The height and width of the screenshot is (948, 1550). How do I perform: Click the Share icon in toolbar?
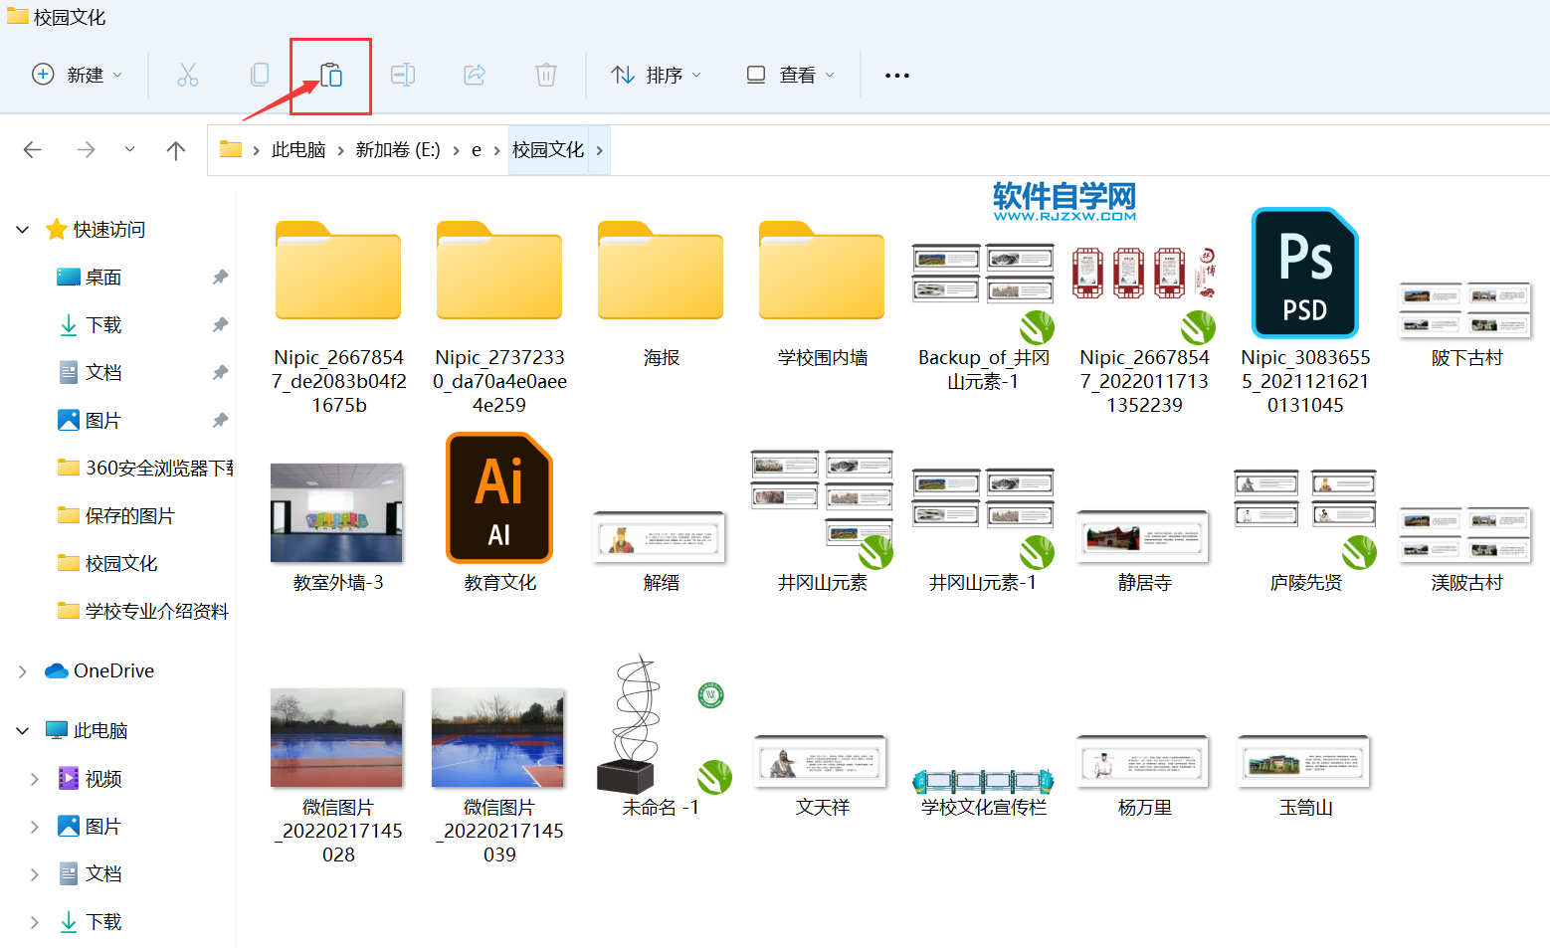[475, 75]
